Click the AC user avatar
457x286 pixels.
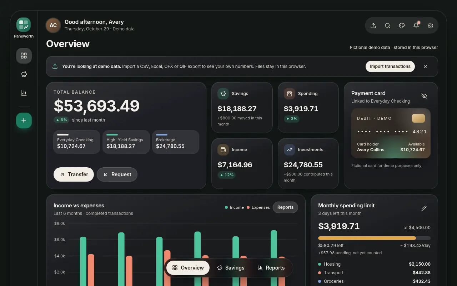coord(53,25)
